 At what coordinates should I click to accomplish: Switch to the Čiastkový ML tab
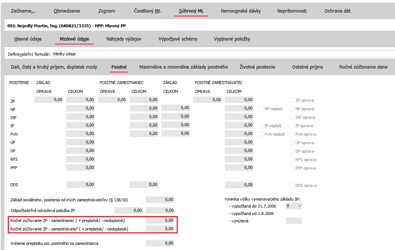147,11
